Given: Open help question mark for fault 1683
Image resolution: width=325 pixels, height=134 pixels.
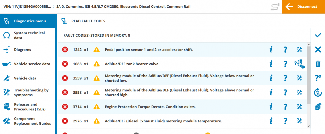Looking at the screenshot, I should pos(285,64).
